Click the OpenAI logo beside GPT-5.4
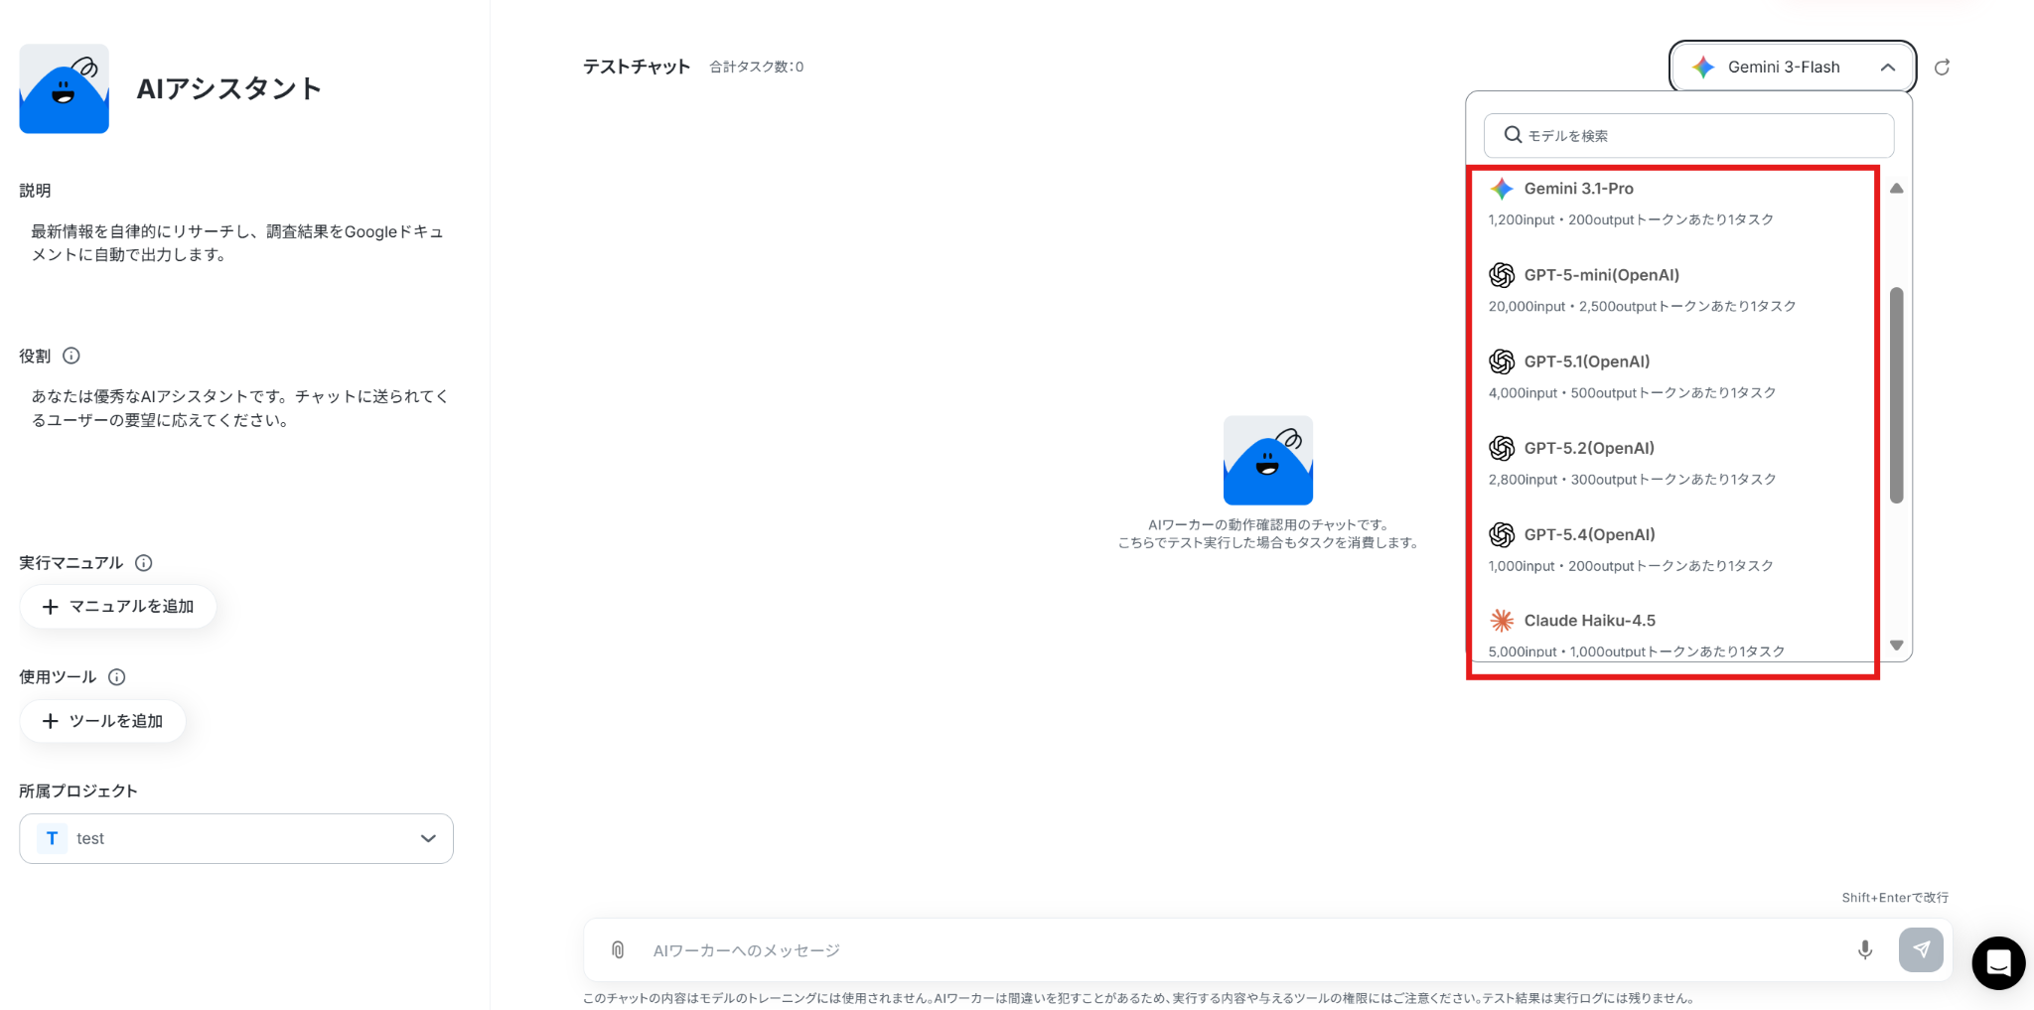The height and width of the screenshot is (1010, 2034). (x=1502, y=534)
